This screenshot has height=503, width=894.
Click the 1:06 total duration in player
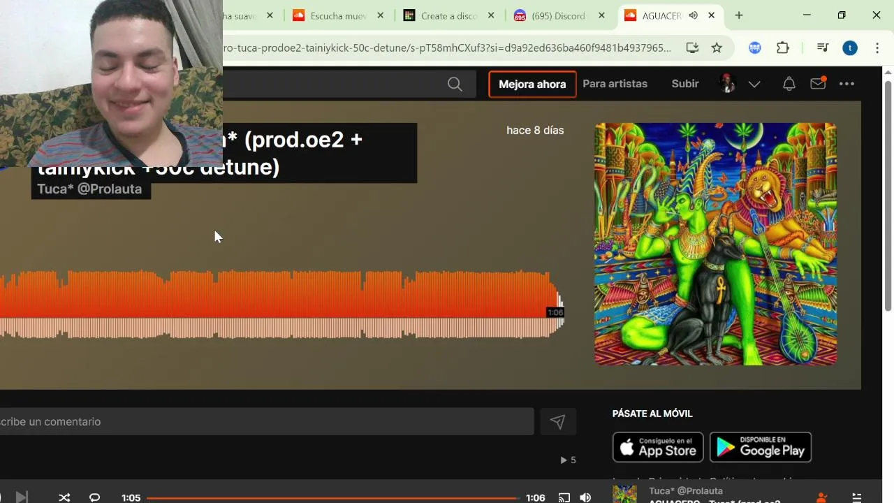536,498
